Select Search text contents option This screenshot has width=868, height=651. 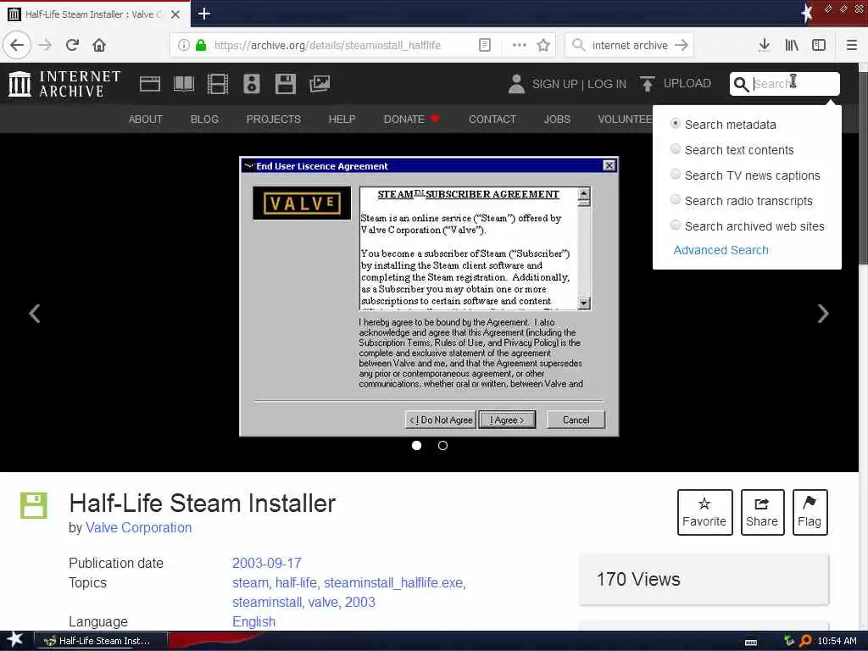point(675,149)
